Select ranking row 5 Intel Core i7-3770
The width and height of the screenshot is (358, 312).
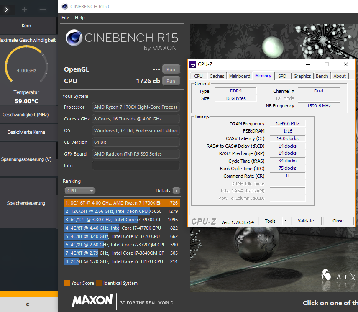pyautogui.click(x=122, y=236)
